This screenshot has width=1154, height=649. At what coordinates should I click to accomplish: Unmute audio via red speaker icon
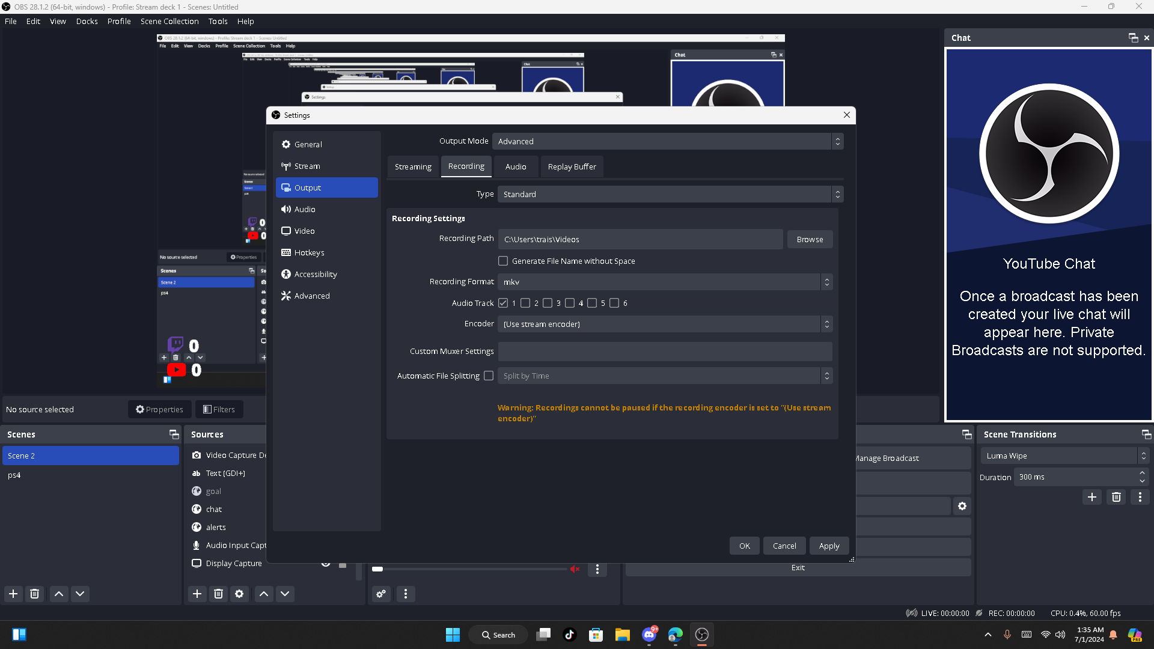point(575,569)
